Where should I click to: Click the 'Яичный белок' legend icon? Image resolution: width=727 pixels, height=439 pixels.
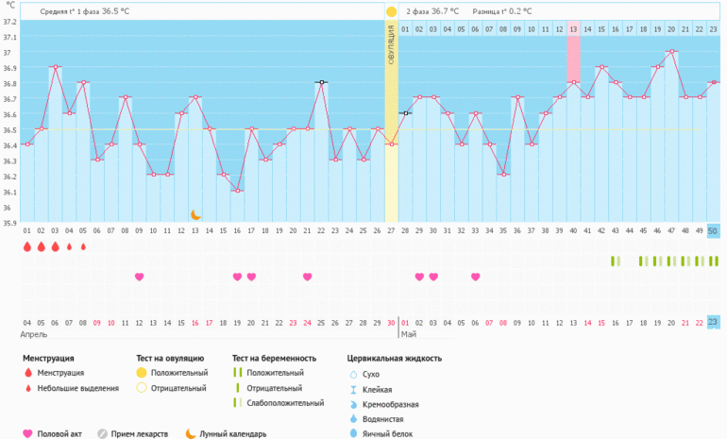pyautogui.click(x=352, y=433)
